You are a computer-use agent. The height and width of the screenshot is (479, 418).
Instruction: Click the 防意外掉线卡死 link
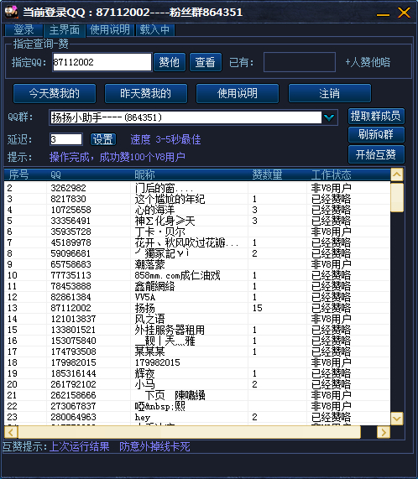click(154, 446)
